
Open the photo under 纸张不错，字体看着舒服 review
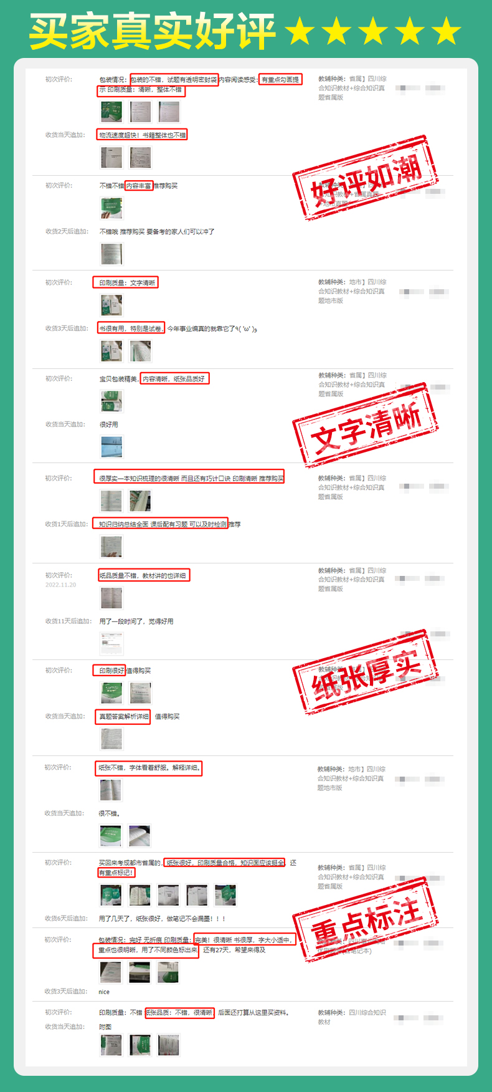pyautogui.click(x=111, y=790)
